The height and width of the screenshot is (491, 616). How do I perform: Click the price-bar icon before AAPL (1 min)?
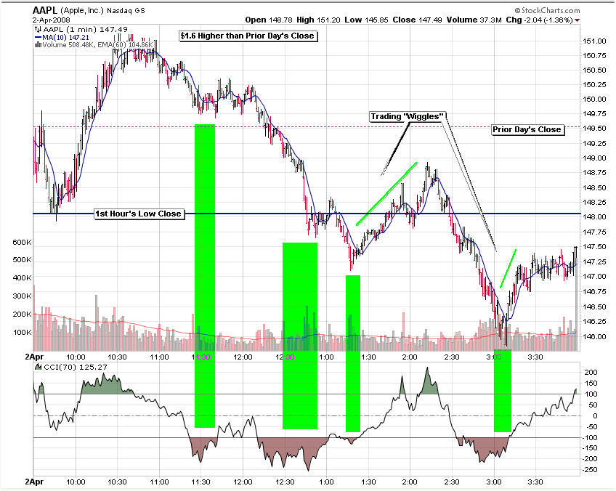(x=38, y=29)
